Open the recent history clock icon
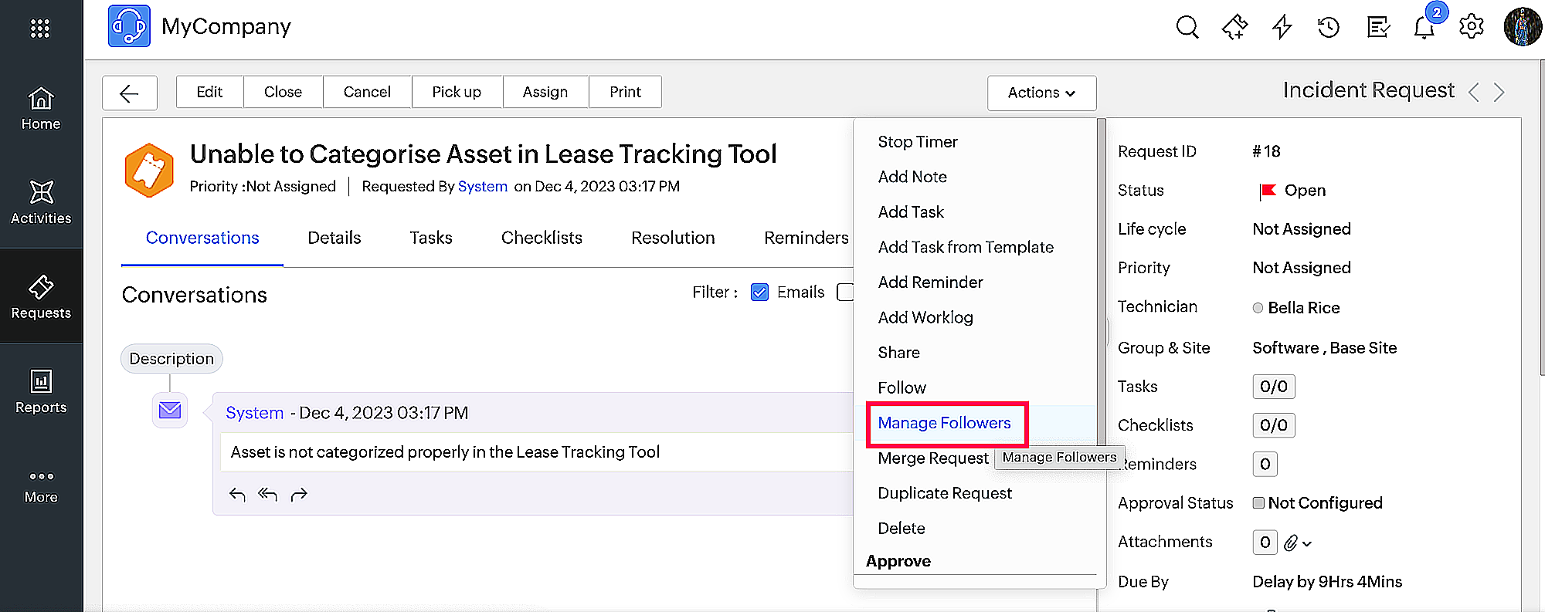 pyautogui.click(x=1328, y=28)
